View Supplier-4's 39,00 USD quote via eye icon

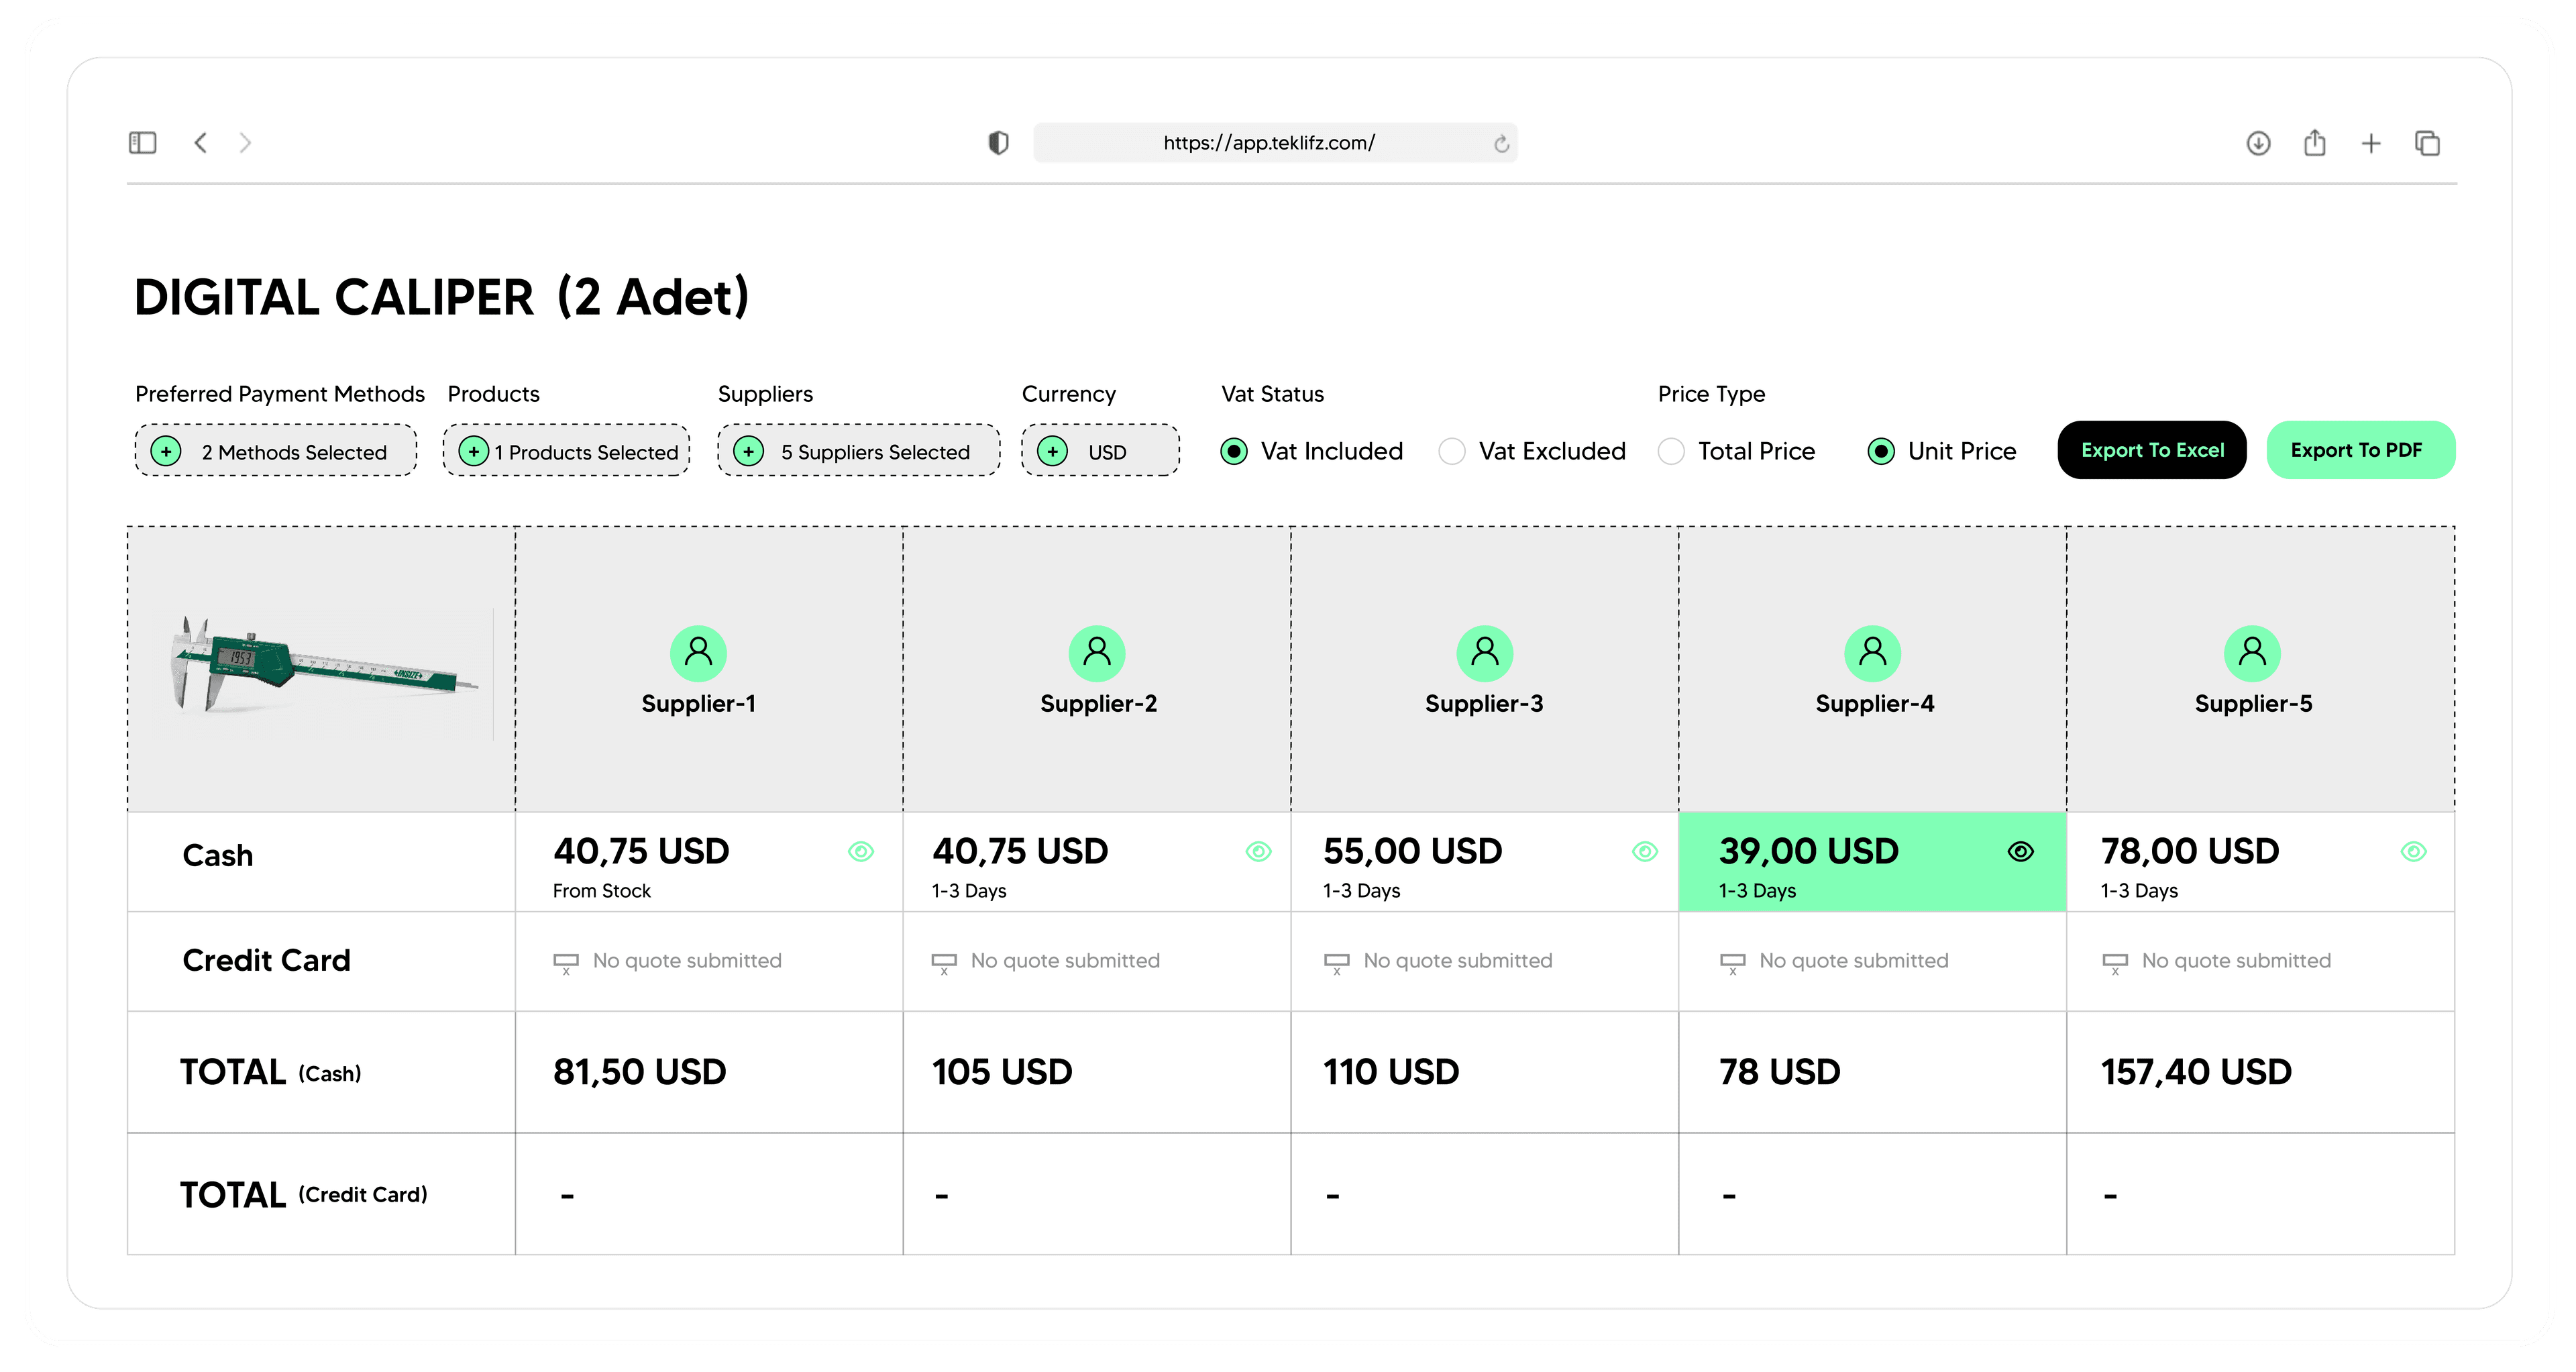pyautogui.click(x=2020, y=852)
